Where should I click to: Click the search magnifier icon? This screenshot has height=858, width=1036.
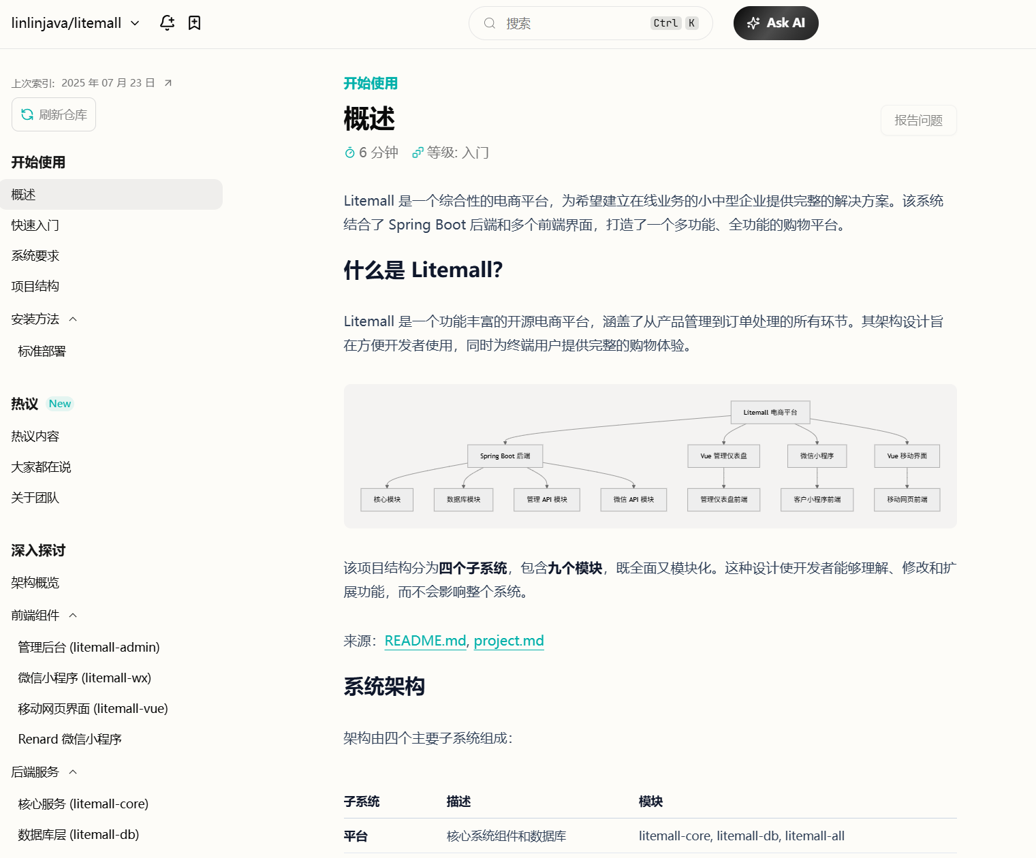tap(489, 23)
